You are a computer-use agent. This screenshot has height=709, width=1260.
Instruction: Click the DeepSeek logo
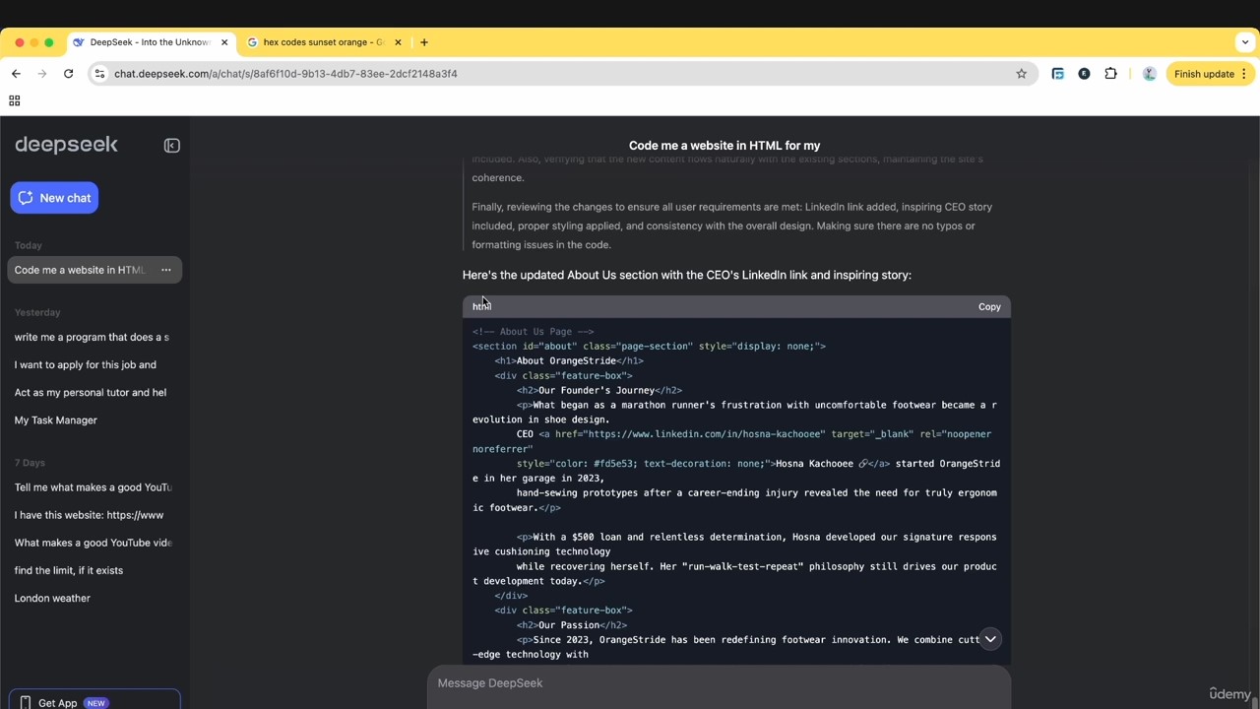point(66,145)
